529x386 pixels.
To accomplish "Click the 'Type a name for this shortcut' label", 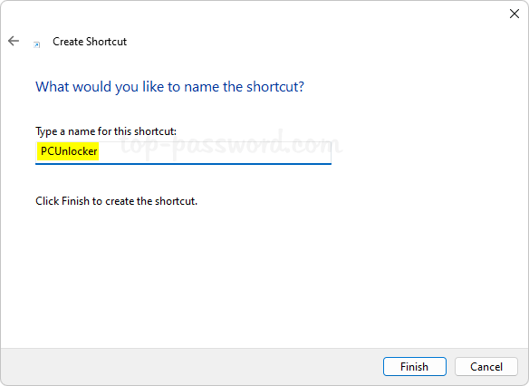I will tap(106, 130).
